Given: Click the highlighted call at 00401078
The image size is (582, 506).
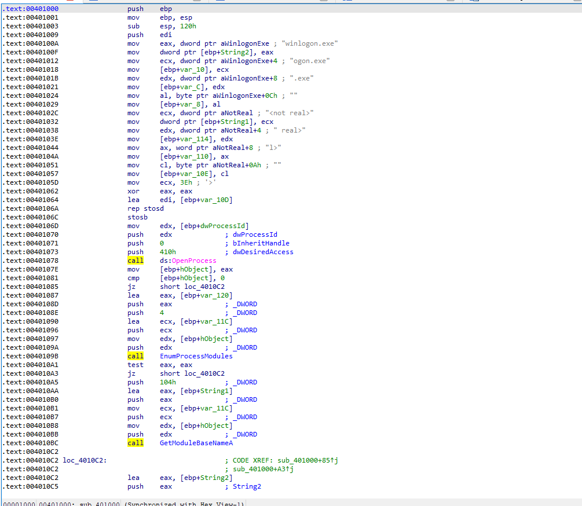Looking at the screenshot, I should tap(136, 261).
